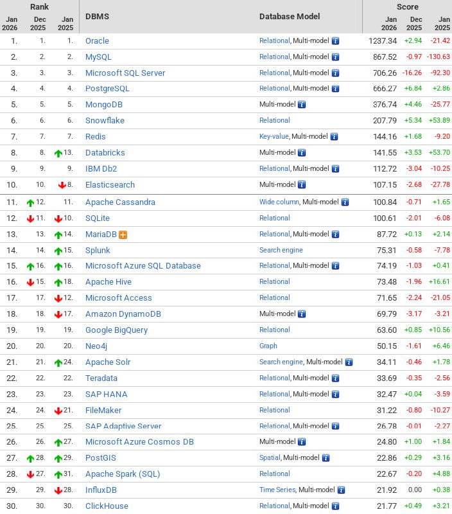Click the Graph database model link
Screen dimensions: 452x514
pos(268,346)
